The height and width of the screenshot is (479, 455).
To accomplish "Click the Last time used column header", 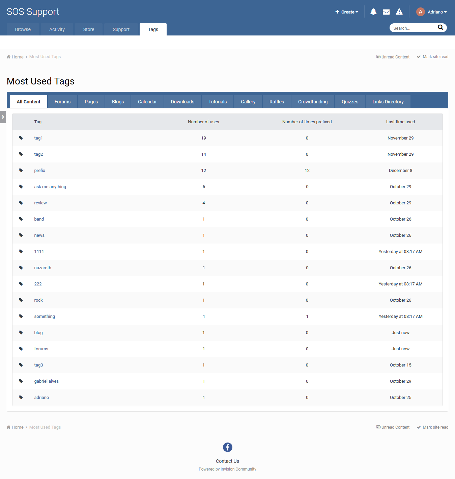I will (400, 122).
